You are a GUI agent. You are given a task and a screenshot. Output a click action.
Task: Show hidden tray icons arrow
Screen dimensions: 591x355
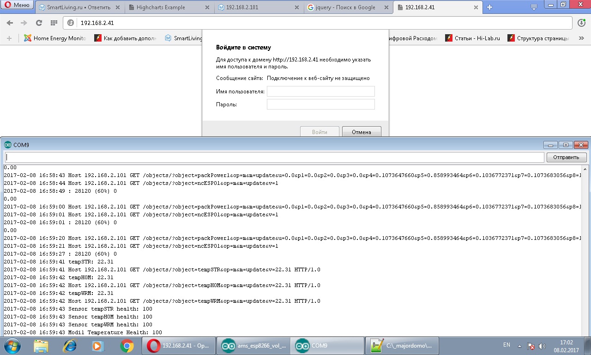coord(520,346)
